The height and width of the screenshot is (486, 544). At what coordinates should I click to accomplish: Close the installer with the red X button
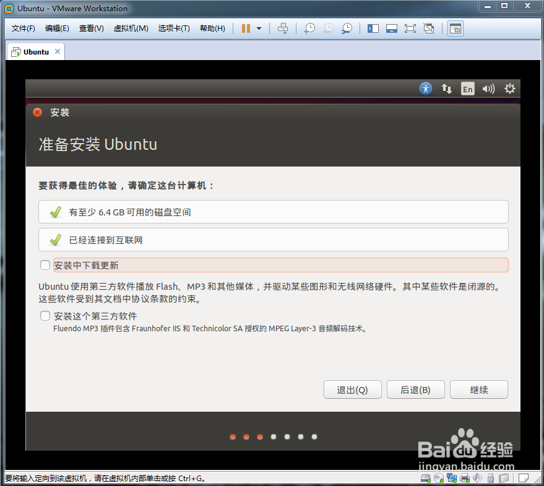38,113
